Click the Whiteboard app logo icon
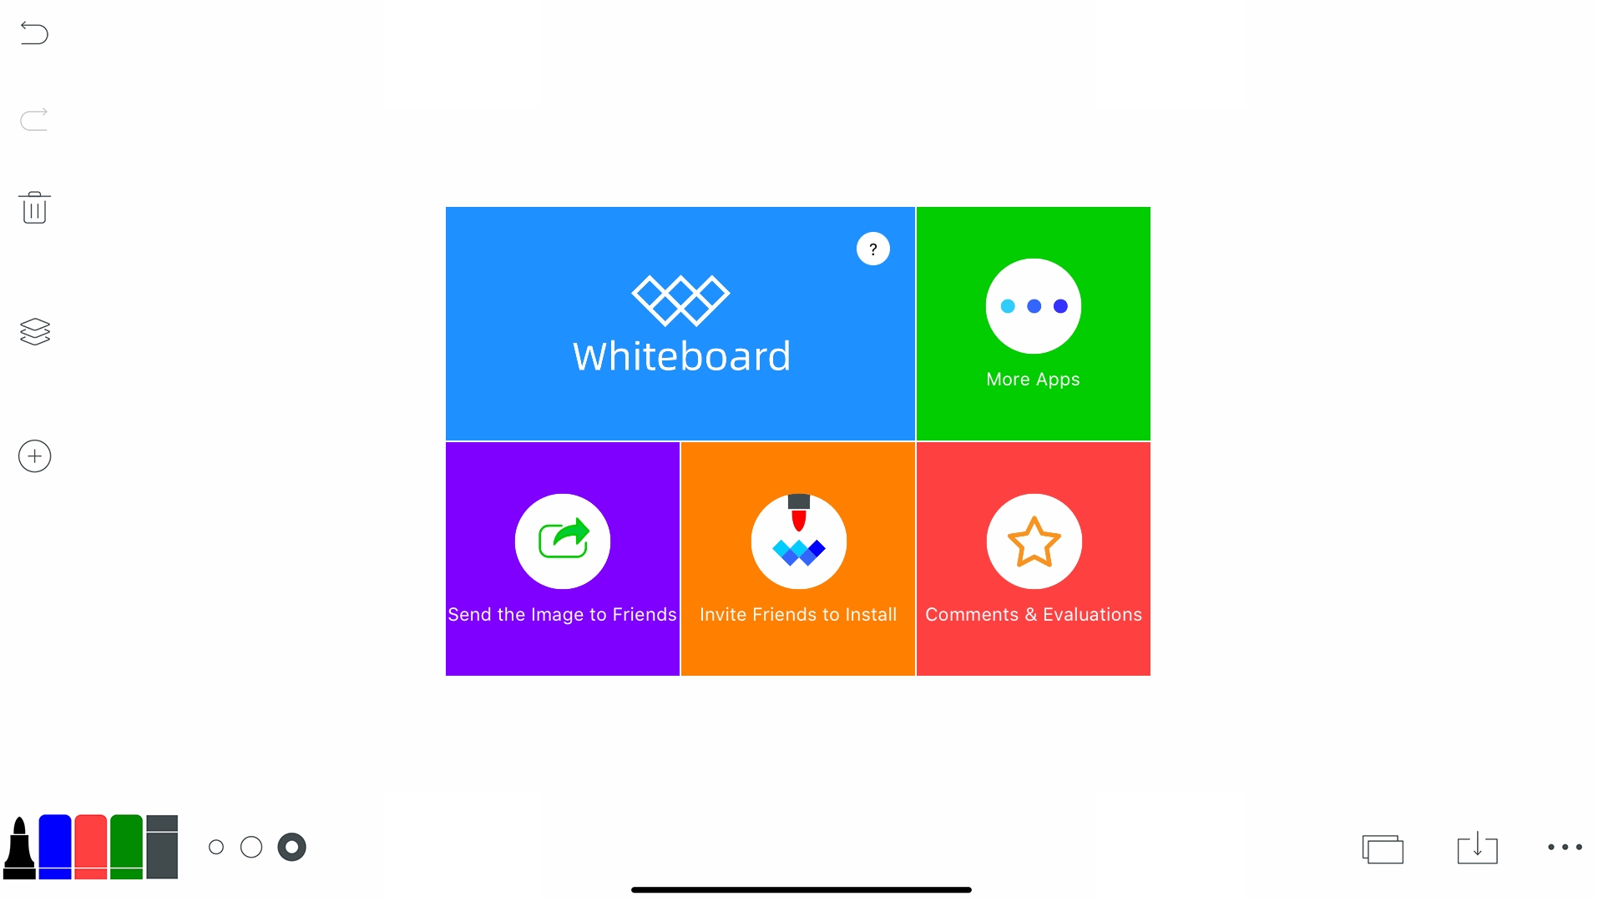The height and width of the screenshot is (901, 1603). pyautogui.click(x=681, y=301)
